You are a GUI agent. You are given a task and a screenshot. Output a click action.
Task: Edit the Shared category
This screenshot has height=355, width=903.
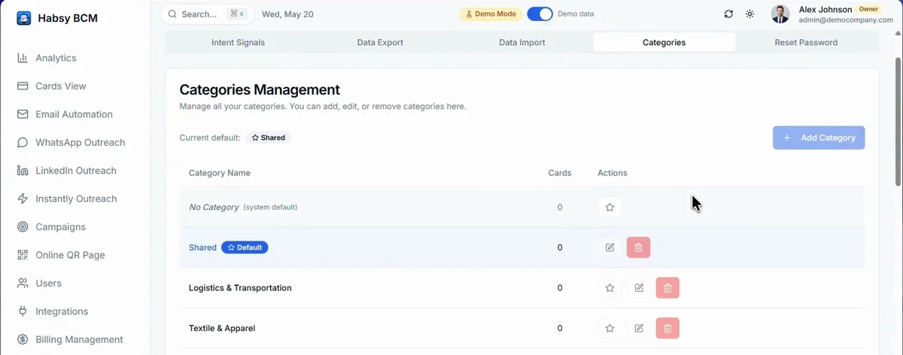click(x=610, y=247)
